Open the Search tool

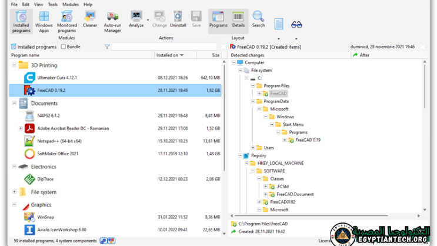coord(258,19)
